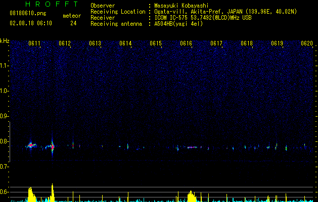The height and width of the screenshot is (202, 318).
Task: Click the meteor count 24
Action: (x=73, y=23)
